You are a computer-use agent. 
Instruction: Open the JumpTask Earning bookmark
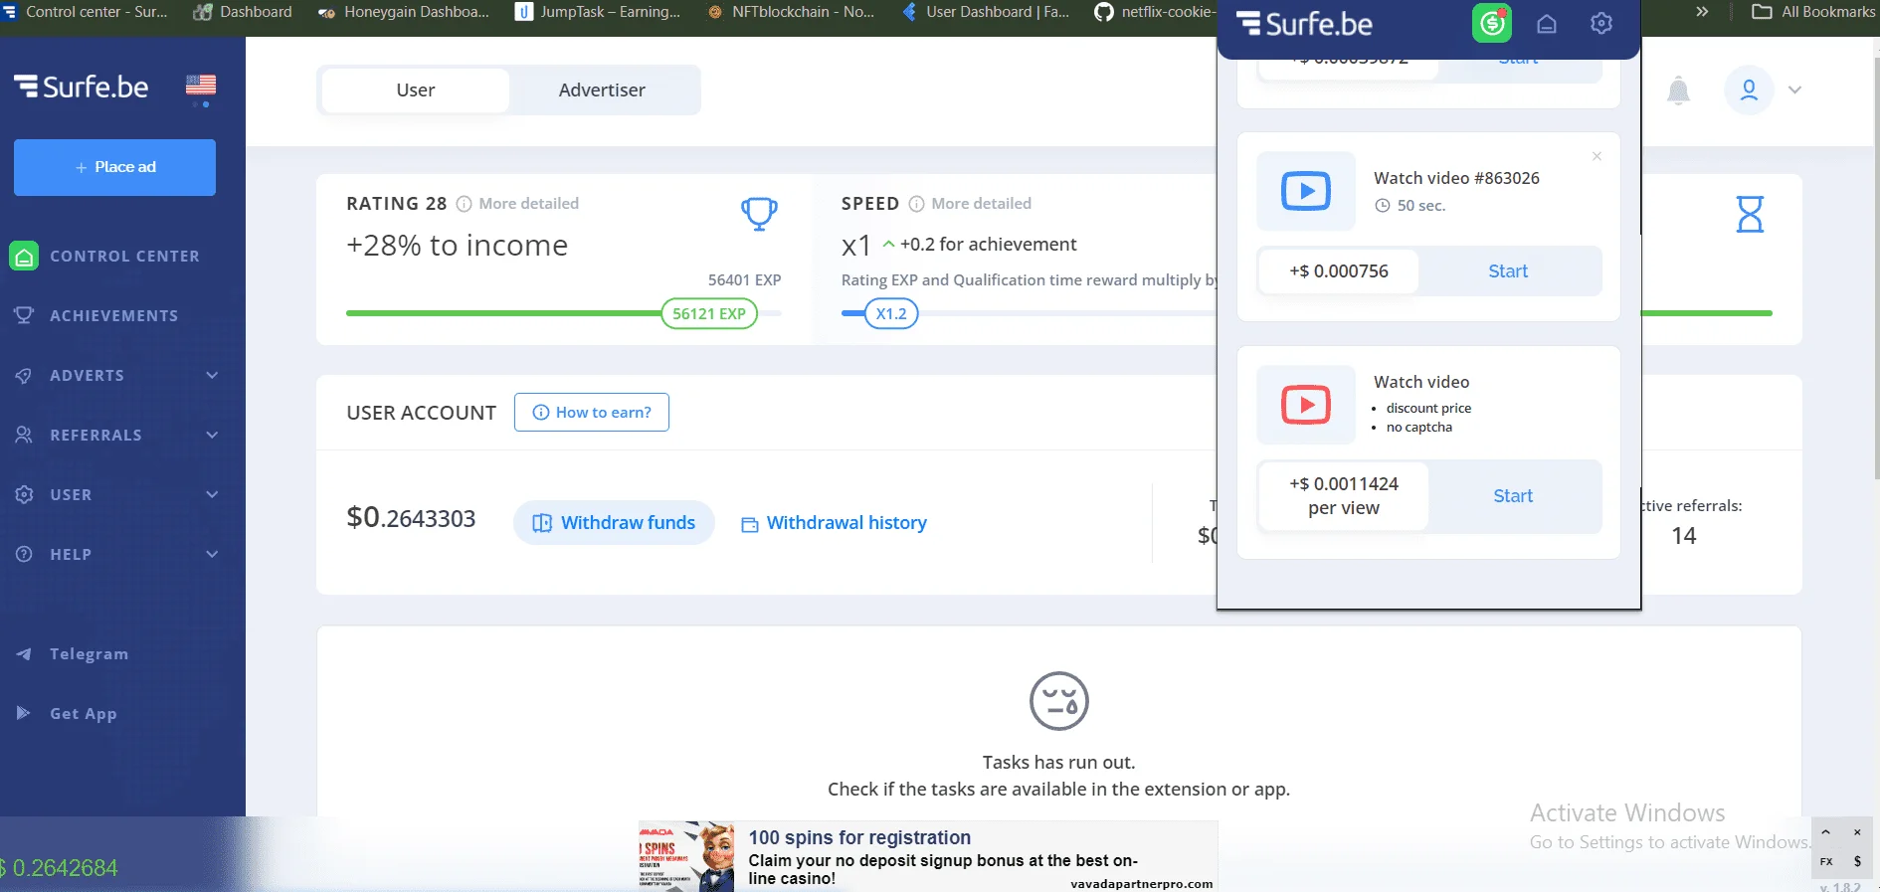pyautogui.click(x=599, y=12)
